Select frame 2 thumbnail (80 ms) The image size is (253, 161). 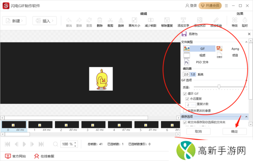[67, 127]
